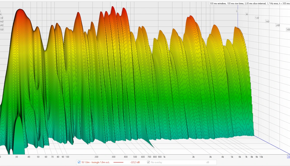Uncheck the SS 1.8m measurement checkbox
This screenshot has height=166, width=290.
pos(79,162)
